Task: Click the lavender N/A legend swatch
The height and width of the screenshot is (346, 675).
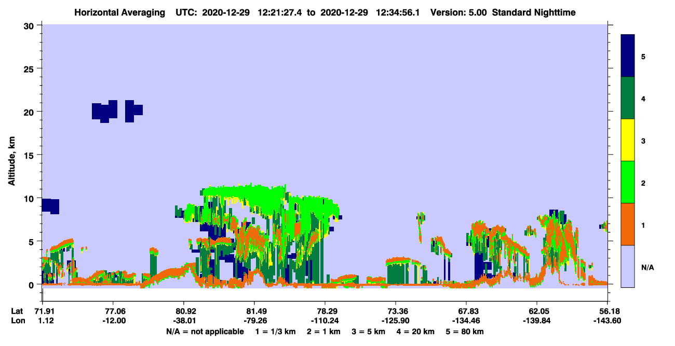Action: [628, 266]
